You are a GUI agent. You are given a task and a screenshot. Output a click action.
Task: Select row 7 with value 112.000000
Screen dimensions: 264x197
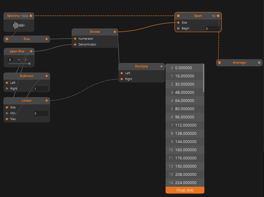[185, 125]
